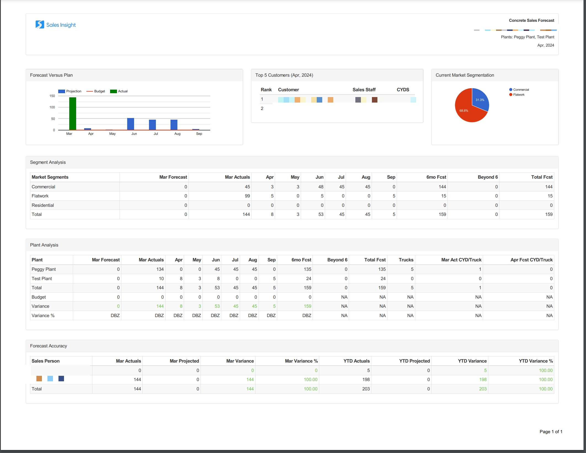This screenshot has width=586, height=453.
Task: Click the Customer column header
Action: point(288,90)
